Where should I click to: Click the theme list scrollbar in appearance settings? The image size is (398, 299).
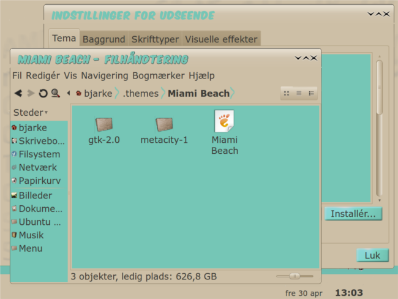pyautogui.click(x=379, y=128)
